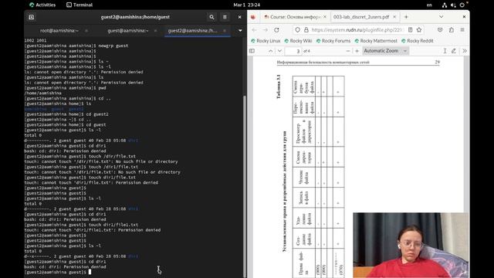Viewport: 494px width, 278px height.
Task: Close the guest2@aamishina terminal tab
Action: point(225,31)
